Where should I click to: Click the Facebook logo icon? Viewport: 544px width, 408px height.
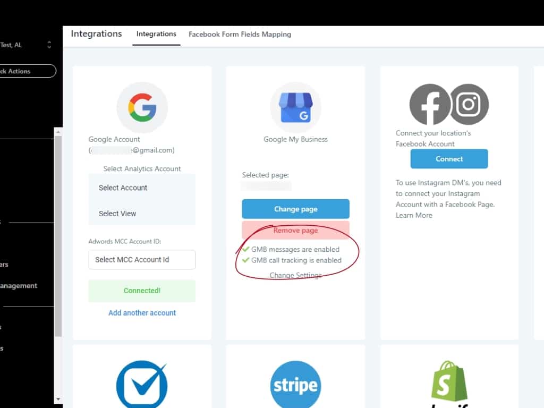429,105
